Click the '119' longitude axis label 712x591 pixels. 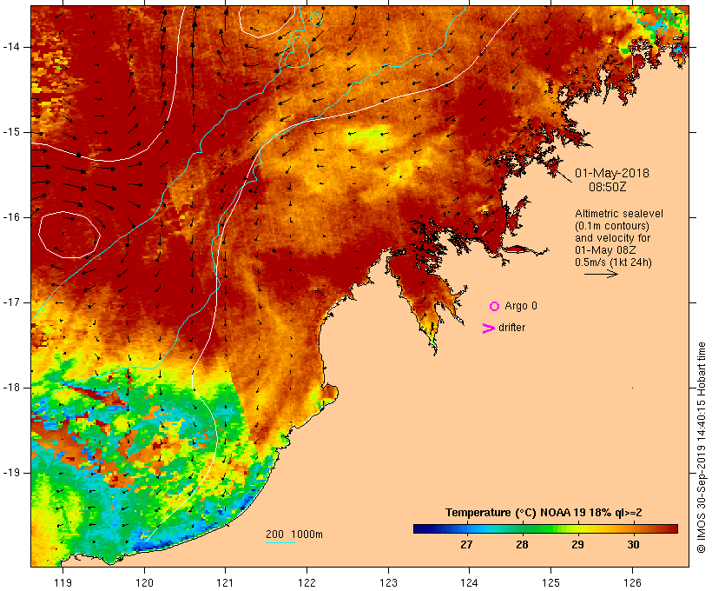(63, 582)
